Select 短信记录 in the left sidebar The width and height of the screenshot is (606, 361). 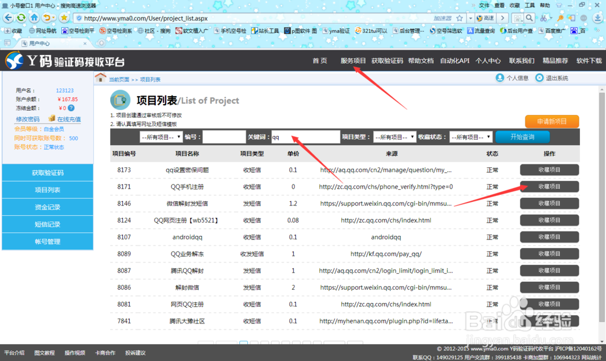pyautogui.click(x=47, y=224)
